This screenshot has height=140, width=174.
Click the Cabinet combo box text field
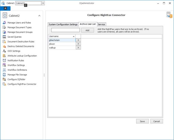click(x=28, y=3)
